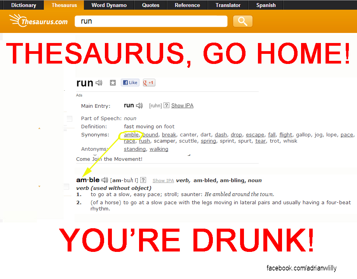Expand Show IPA for the run entry
The width and height of the screenshot is (357, 279).
click(182, 105)
